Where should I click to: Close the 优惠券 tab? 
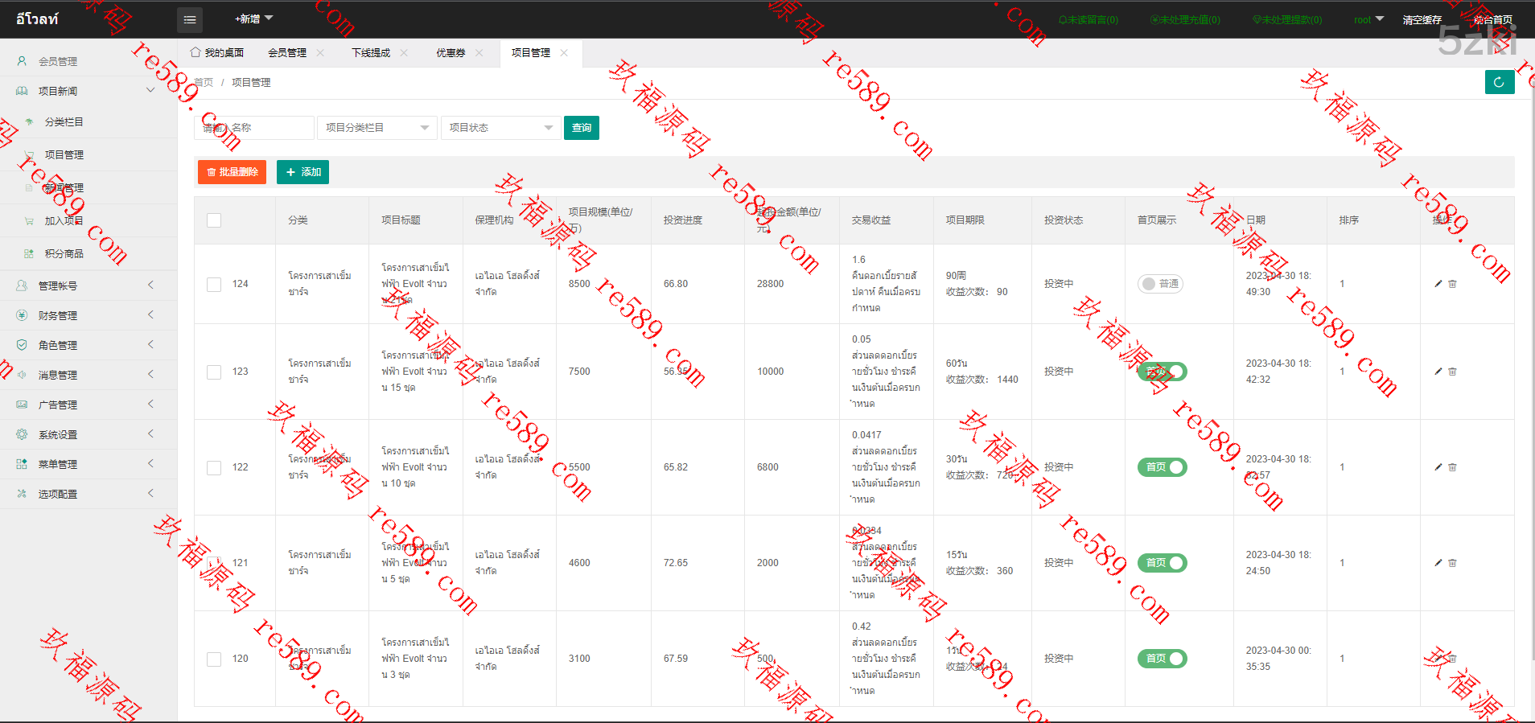[x=479, y=53]
